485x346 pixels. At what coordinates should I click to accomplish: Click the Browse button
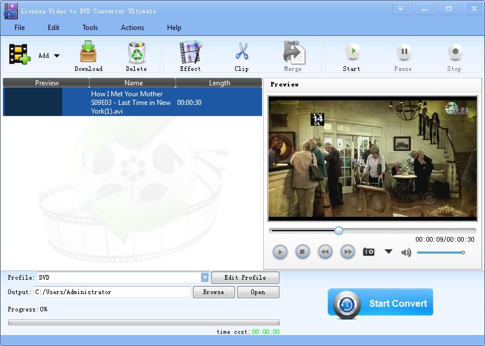214,292
